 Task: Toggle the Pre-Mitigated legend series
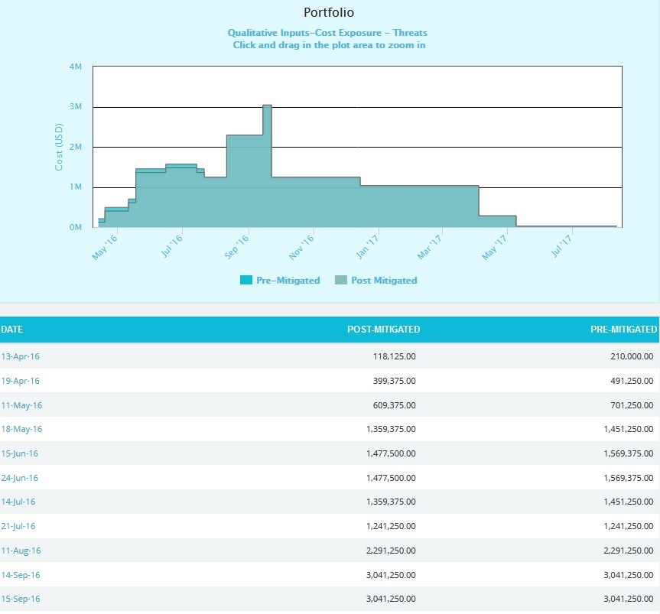coord(290,281)
